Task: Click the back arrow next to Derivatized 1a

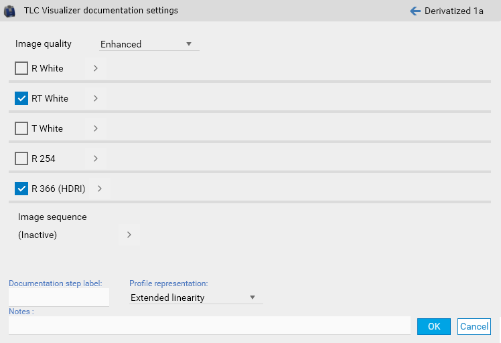Action: [415, 11]
